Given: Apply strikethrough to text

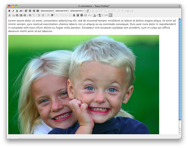Looking at the screenshot, I should click(21, 11).
